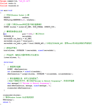Click the 'SOCKET sNewConnection;' declaration

tap(17, 69)
